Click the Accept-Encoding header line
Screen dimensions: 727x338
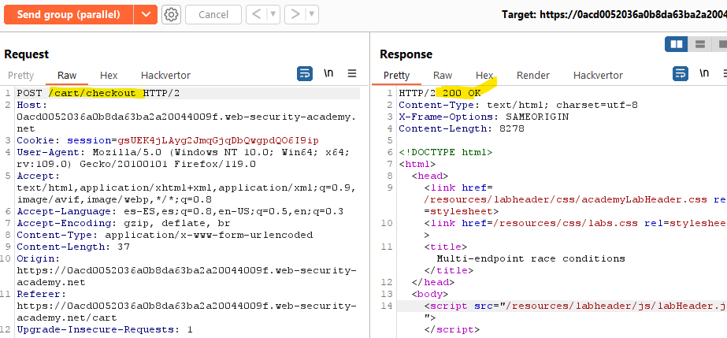(x=124, y=223)
